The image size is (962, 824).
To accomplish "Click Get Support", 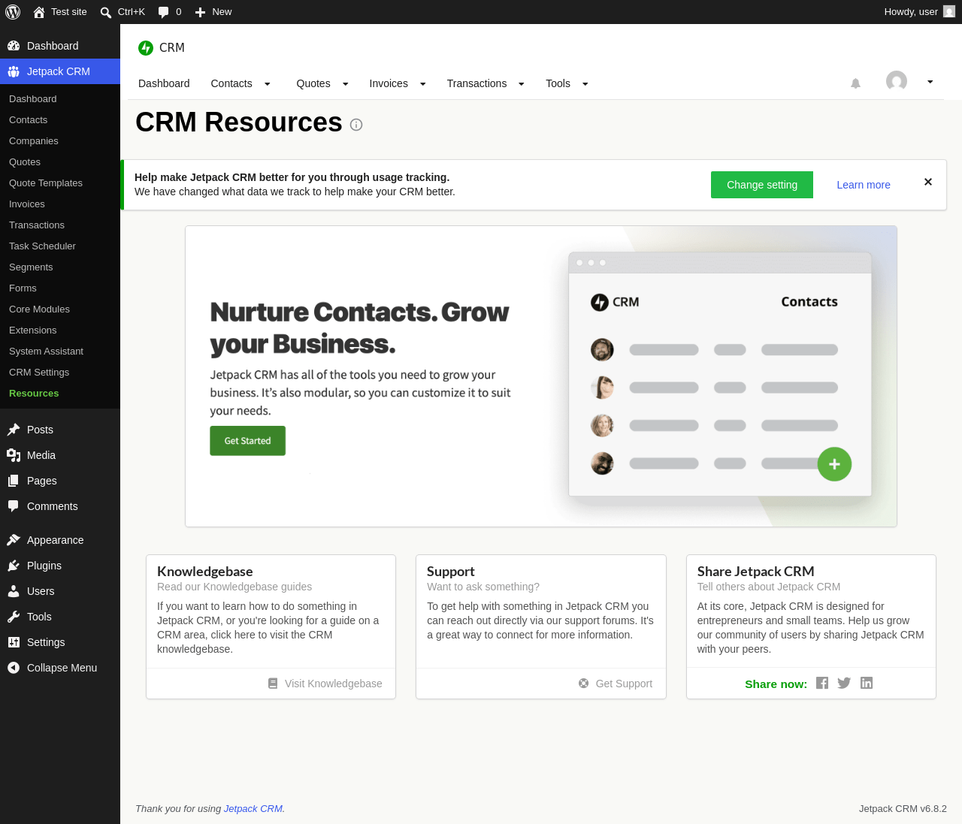I will pos(616,684).
